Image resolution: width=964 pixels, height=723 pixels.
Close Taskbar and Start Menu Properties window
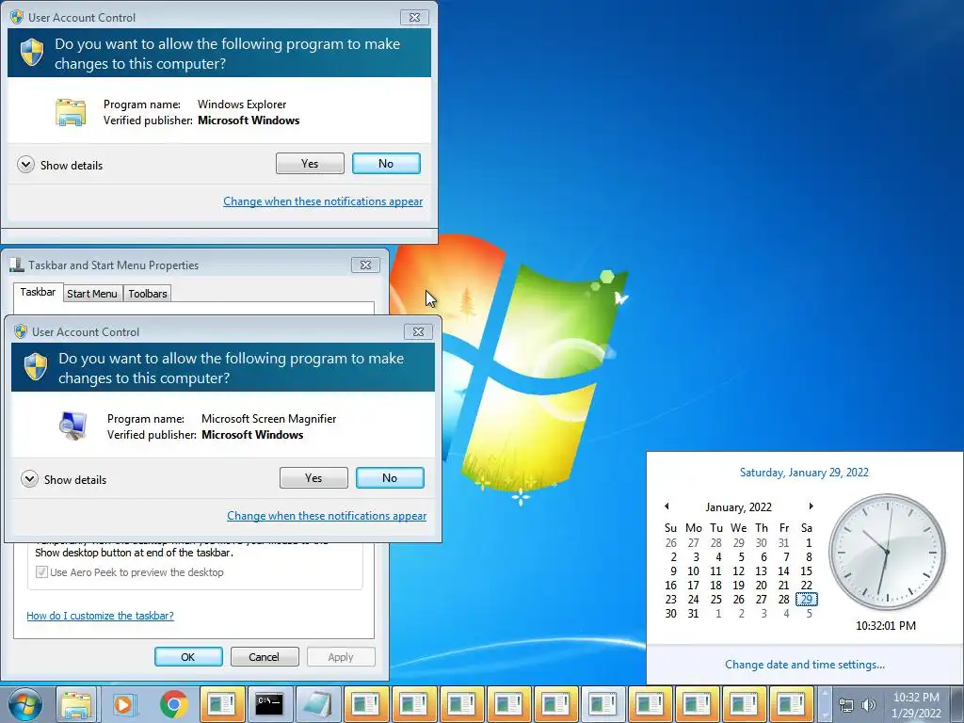point(365,265)
